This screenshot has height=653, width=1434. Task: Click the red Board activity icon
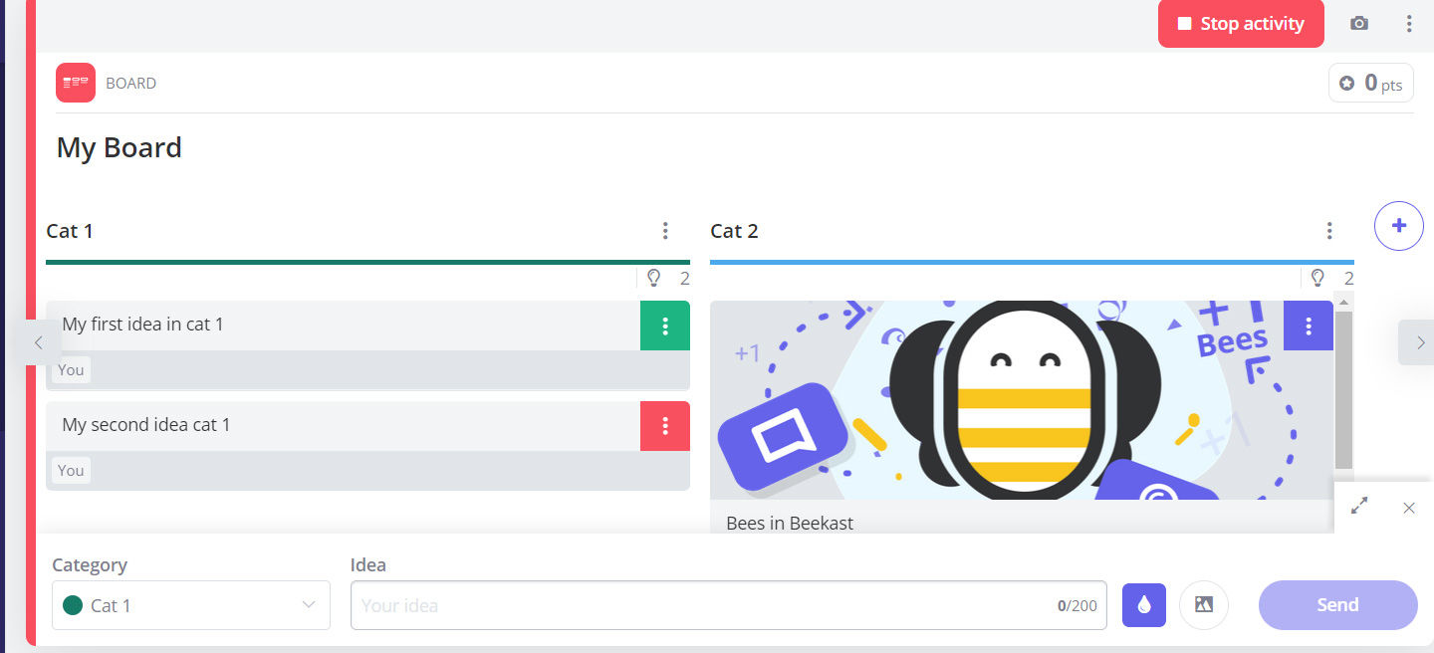[x=76, y=83]
